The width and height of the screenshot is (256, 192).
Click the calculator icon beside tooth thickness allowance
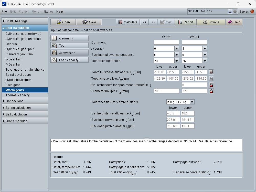point(211,72)
